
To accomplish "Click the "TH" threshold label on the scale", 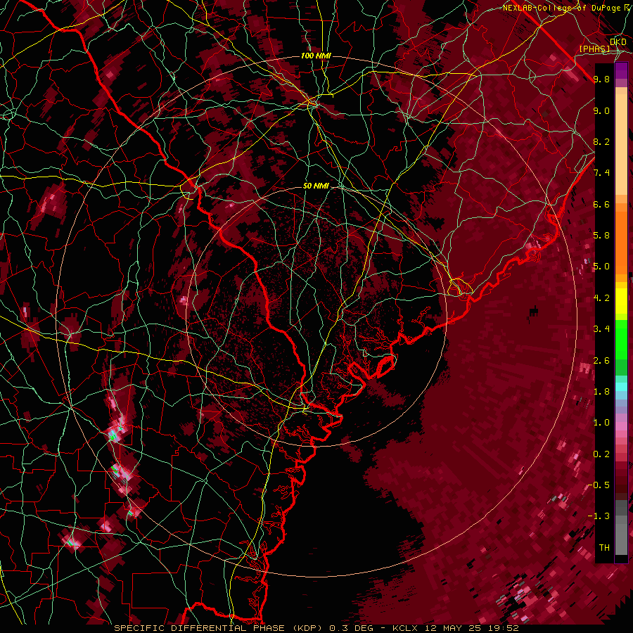I will 604,548.
